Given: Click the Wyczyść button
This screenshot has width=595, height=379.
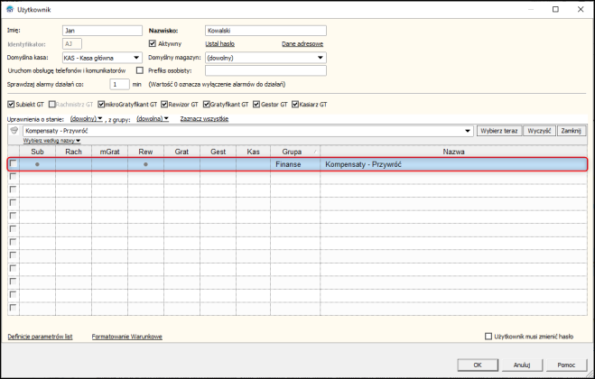Looking at the screenshot, I should click(539, 131).
